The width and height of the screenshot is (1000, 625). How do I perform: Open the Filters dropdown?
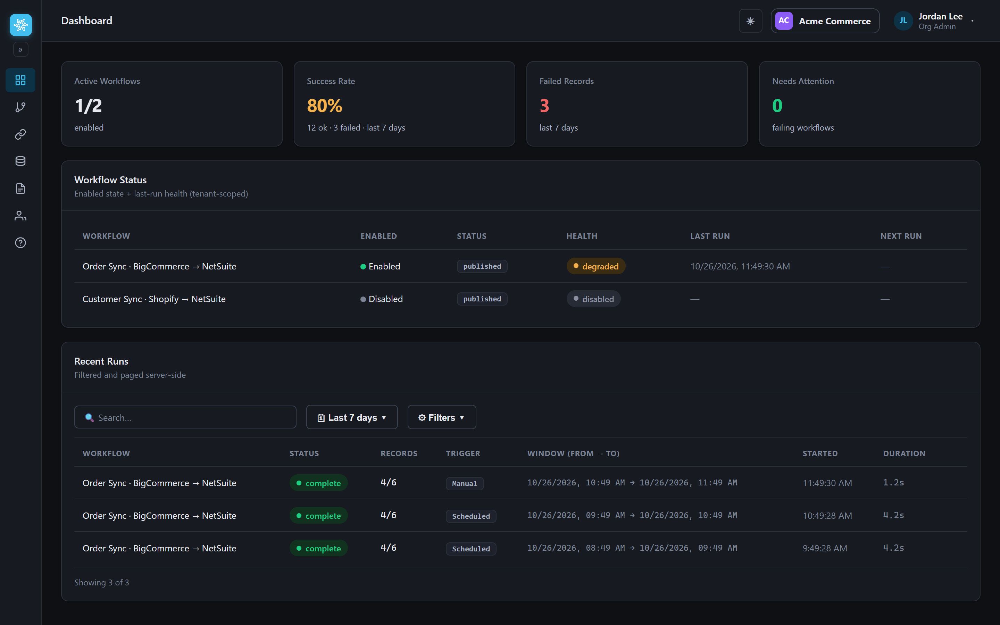tap(442, 417)
